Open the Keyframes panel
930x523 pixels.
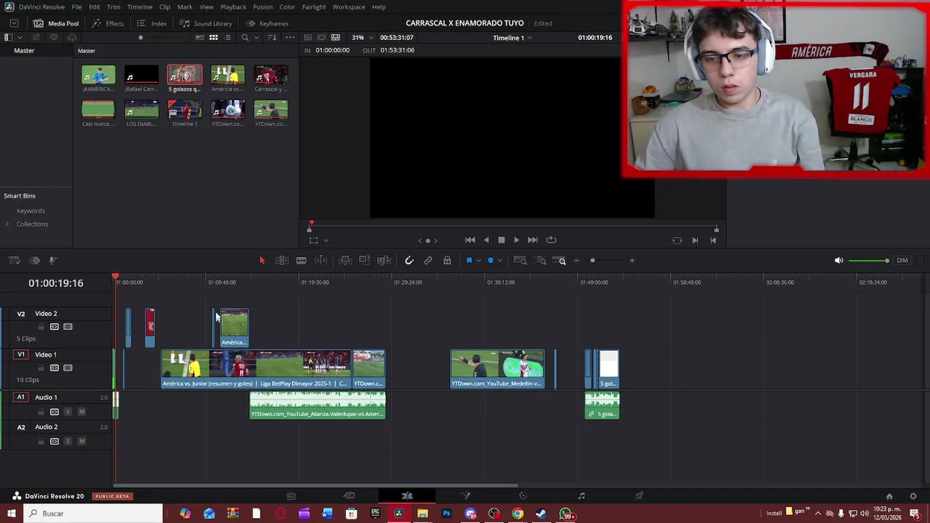267,23
